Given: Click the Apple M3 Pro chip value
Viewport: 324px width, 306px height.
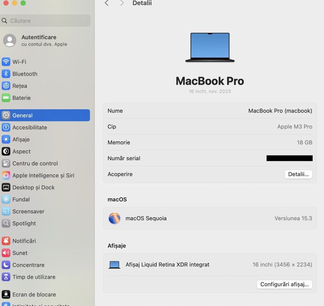Looking at the screenshot, I should point(295,127).
